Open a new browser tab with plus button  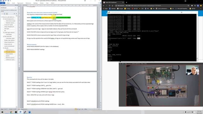click(x=127, y=2)
